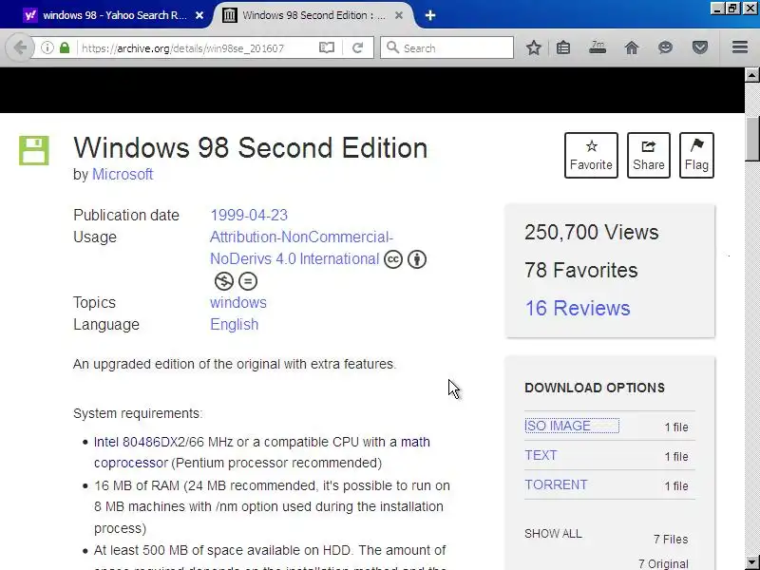
Task: Flag this item using Flag button
Action: click(x=696, y=155)
